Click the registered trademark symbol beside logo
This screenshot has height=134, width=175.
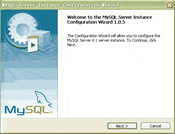click(x=51, y=112)
